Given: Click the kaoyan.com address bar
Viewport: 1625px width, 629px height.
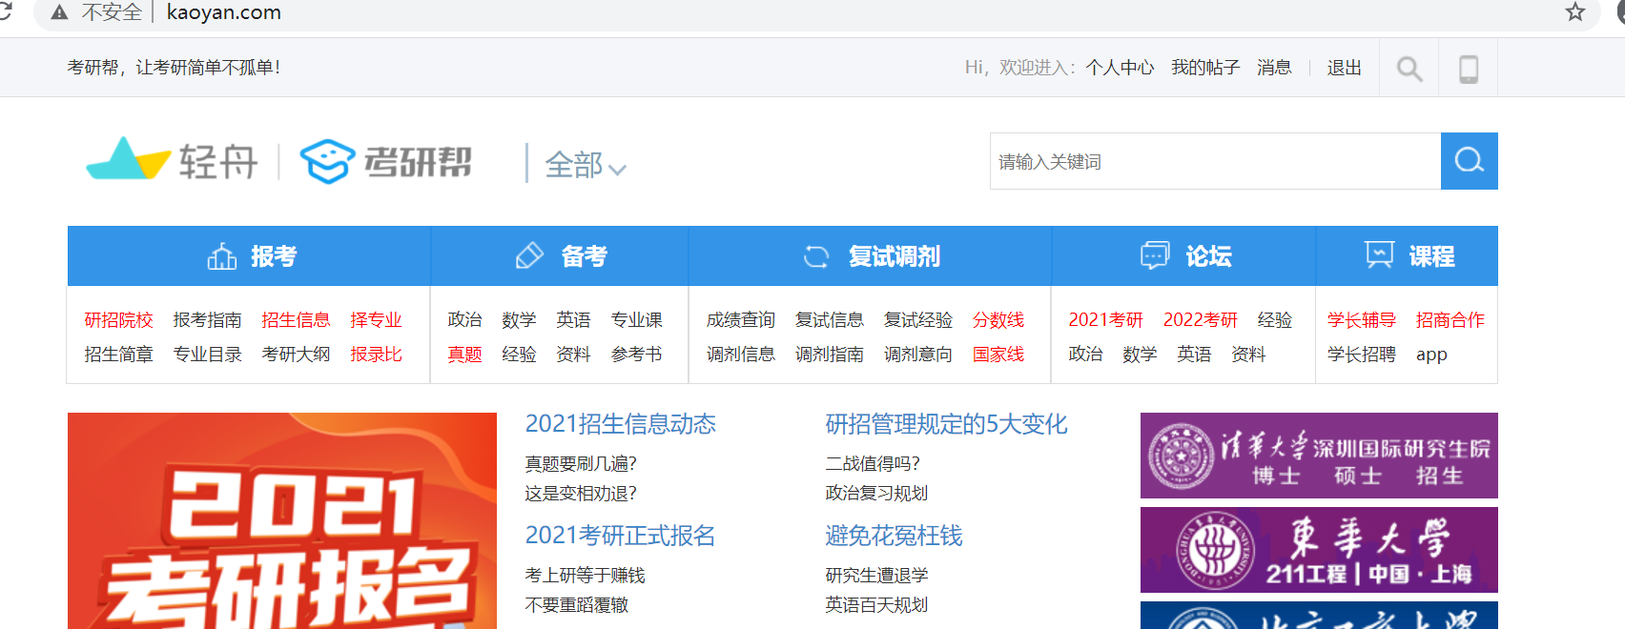Looking at the screenshot, I should point(815,12).
